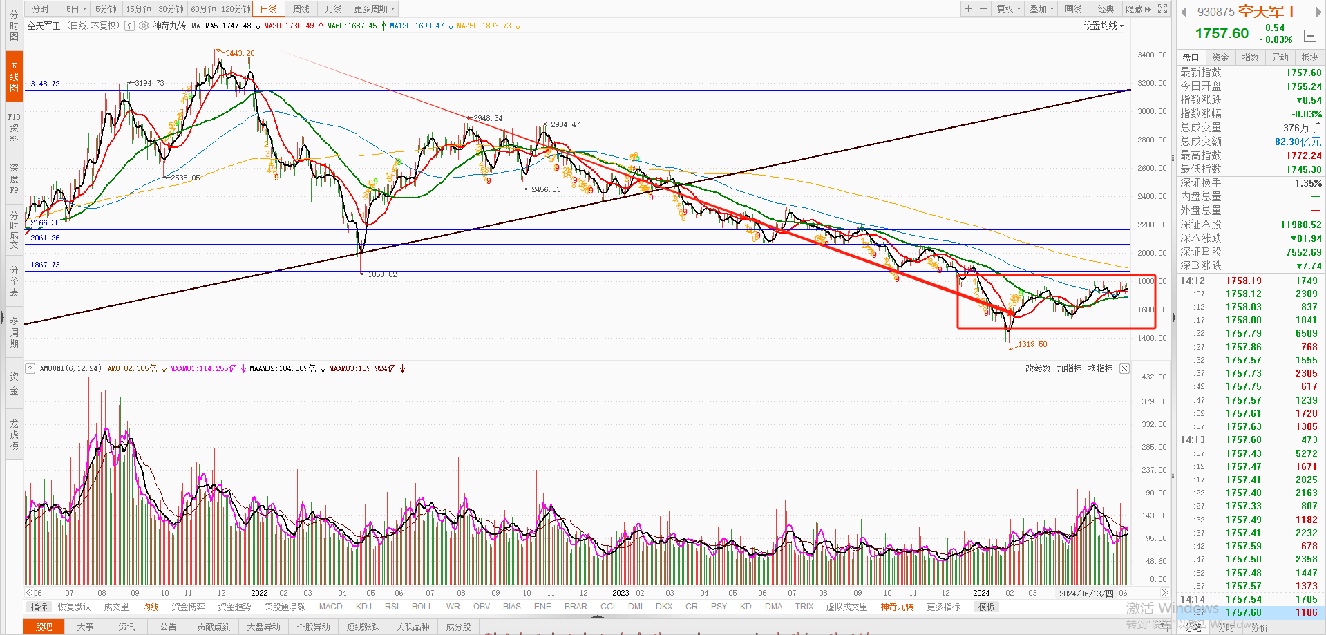The width and height of the screenshot is (1326, 635).
Task: Open 深度F9 in left sidebar
Action: pos(14,178)
